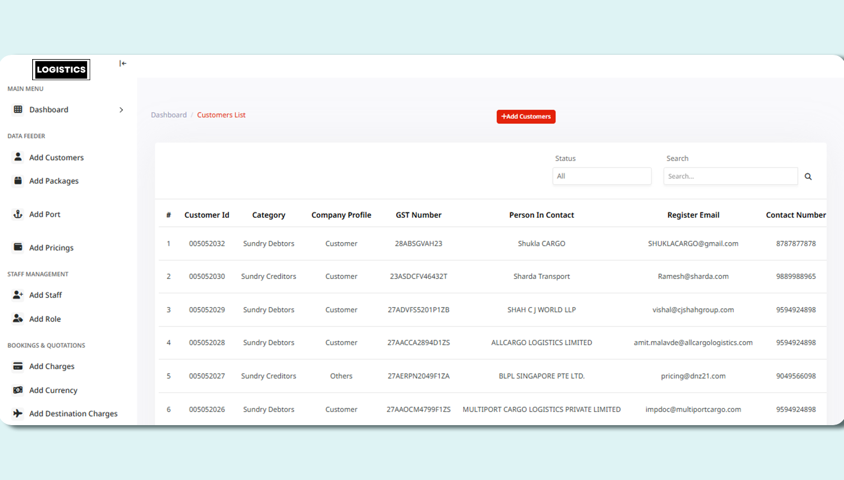Screen dimensions: 844x480
Task: Click the Add Staff user-plus icon
Action: 18,295
